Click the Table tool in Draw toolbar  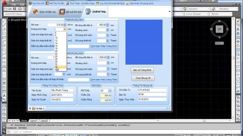[x=4, y=91]
